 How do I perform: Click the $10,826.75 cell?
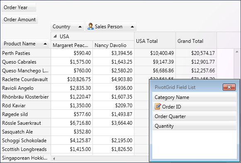pos(72,79)
